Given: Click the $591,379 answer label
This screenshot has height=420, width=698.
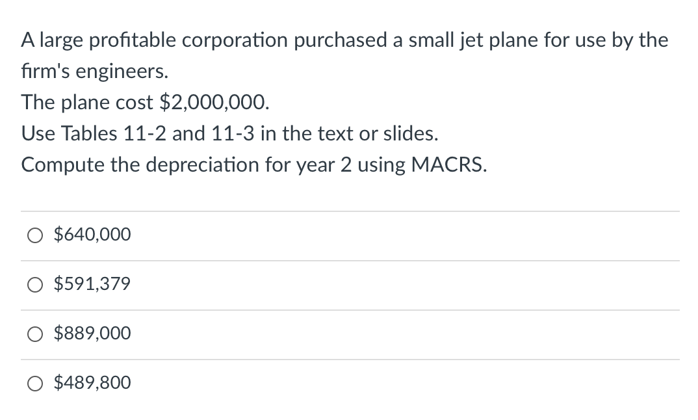Looking at the screenshot, I should (92, 283).
